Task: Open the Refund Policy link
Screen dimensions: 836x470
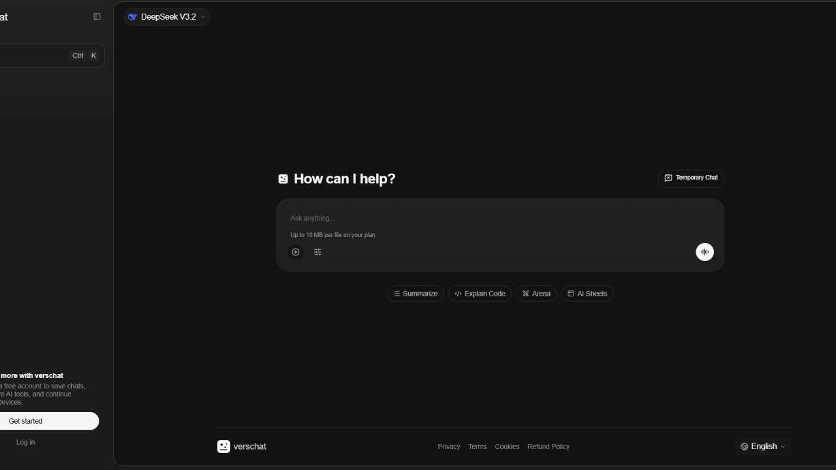Action: [x=549, y=446]
